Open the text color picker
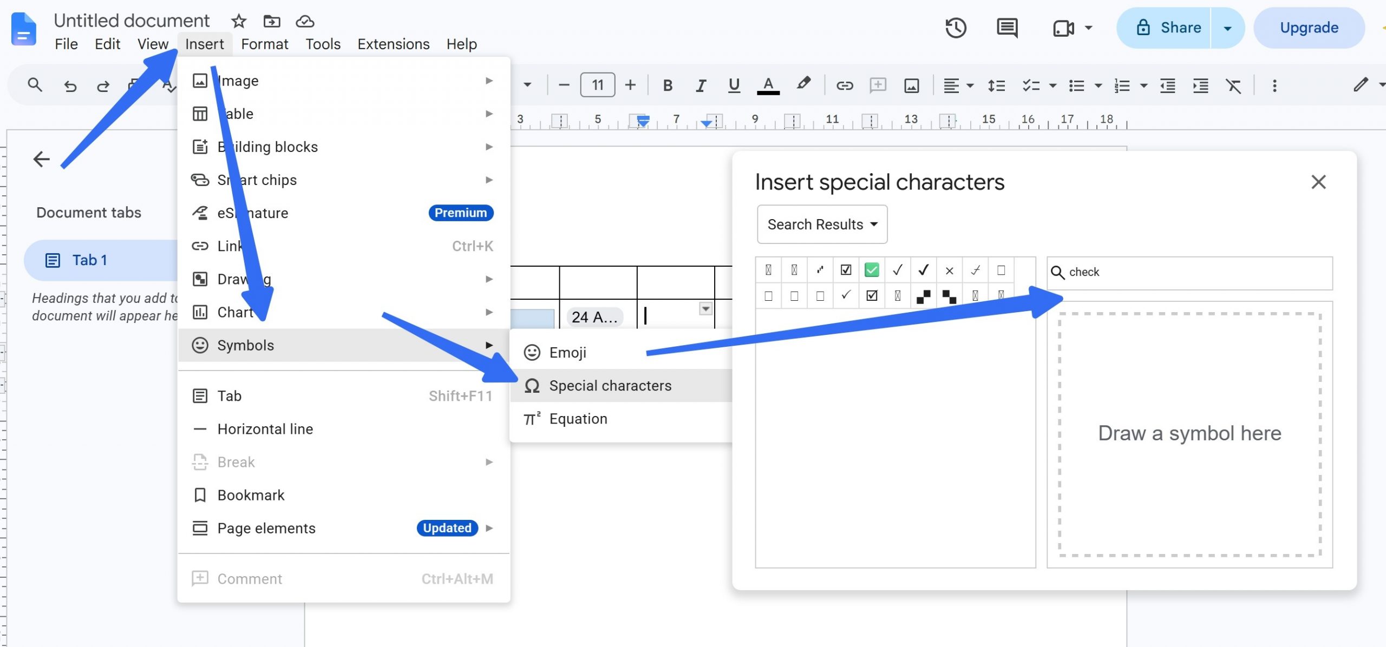 [x=768, y=85]
